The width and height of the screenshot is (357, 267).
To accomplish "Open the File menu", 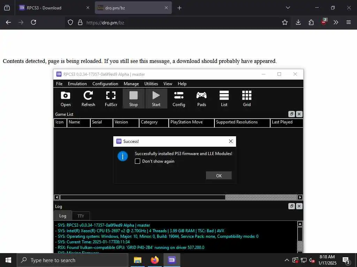I will (x=59, y=83).
